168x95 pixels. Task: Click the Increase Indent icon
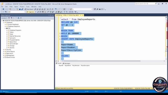click(72, 12)
